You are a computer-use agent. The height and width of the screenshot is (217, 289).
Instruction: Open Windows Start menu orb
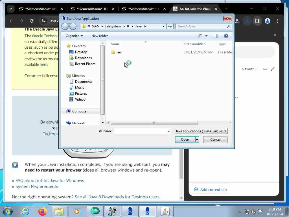7,211
